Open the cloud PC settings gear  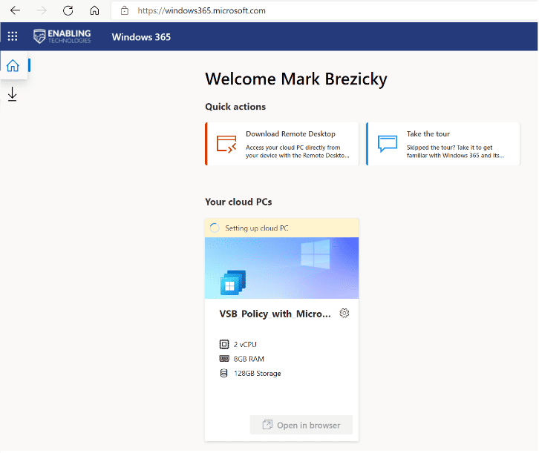coord(344,314)
